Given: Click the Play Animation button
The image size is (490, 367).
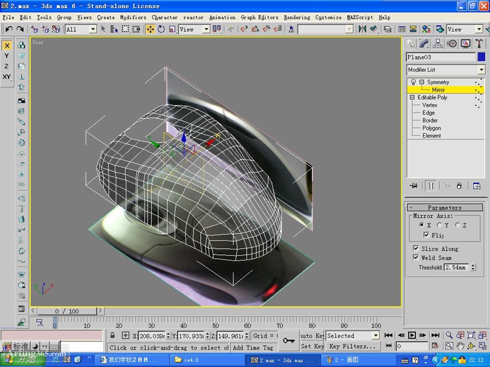Looking at the screenshot, I should pos(412,335).
